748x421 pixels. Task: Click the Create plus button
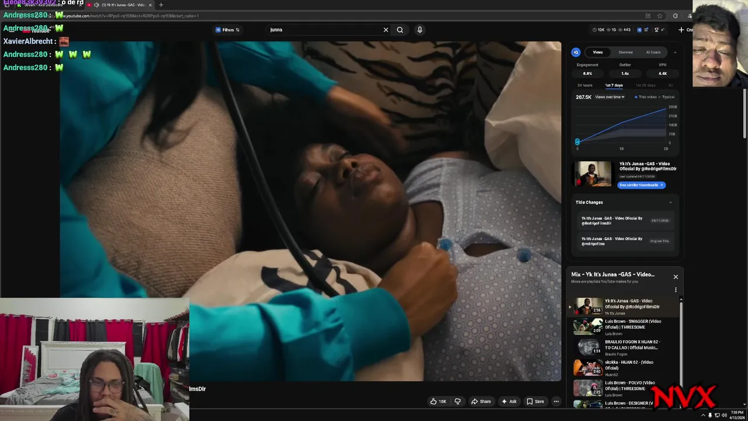[x=686, y=30]
